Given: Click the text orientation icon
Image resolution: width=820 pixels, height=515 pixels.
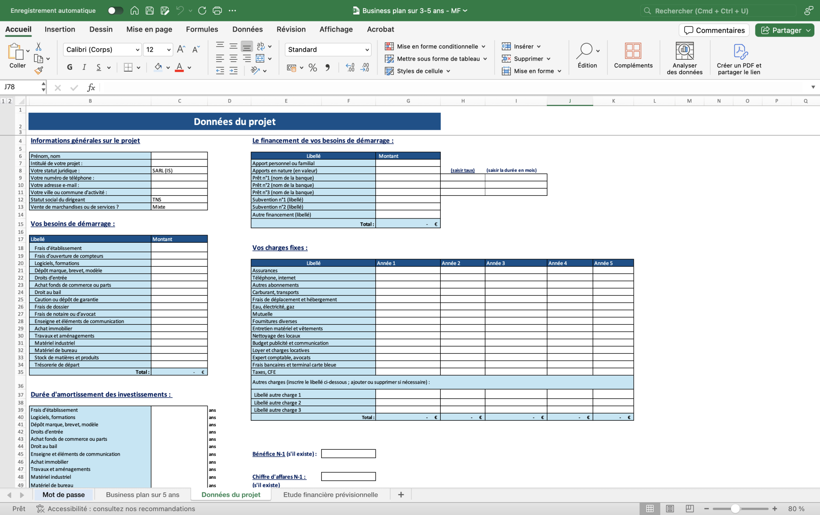Looking at the screenshot, I should pos(255,71).
